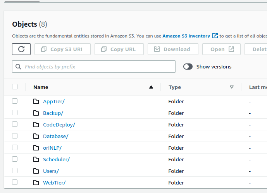Click the folder icon beside CodeDeploy
The height and width of the screenshot is (193, 267).
coord(36,125)
